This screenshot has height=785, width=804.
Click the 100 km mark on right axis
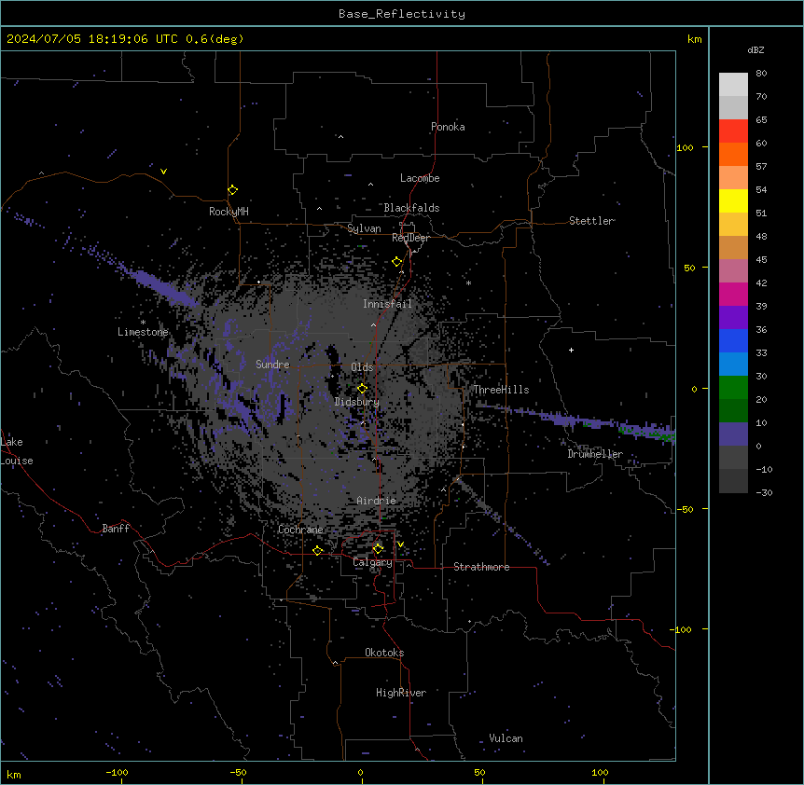[x=685, y=147]
